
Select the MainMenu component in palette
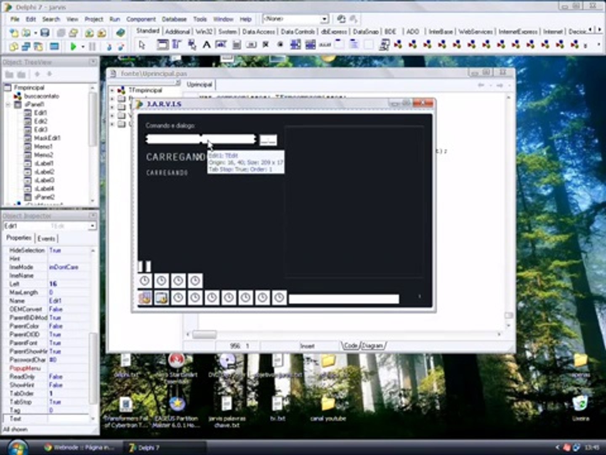(177, 45)
